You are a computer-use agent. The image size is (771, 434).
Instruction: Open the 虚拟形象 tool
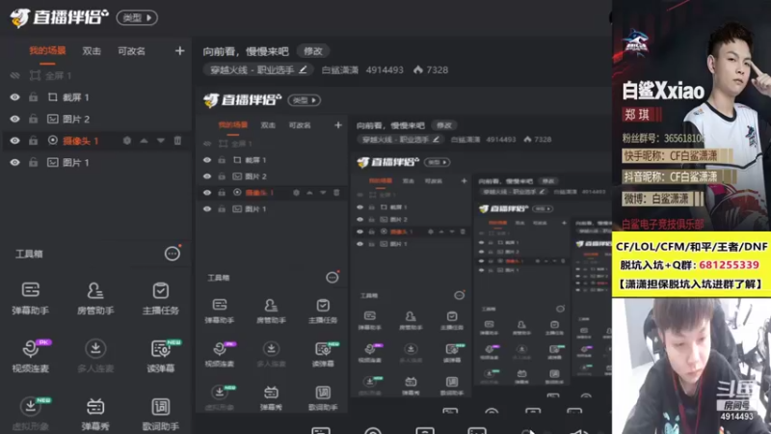click(31, 414)
